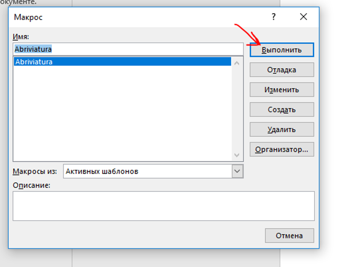
Task: Click the Изменить button
Action: [x=282, y=90]
